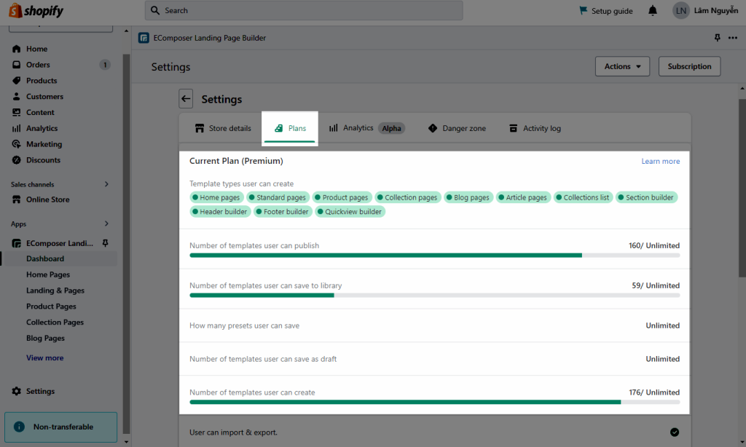
Task: Switch to the Store details tab
Action: [223, 128]
